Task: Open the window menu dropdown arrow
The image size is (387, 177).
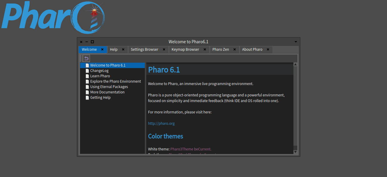Action: [x=295, y=42]
